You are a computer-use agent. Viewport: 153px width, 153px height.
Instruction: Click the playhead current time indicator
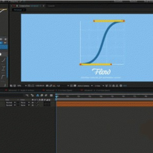point(57,96)
